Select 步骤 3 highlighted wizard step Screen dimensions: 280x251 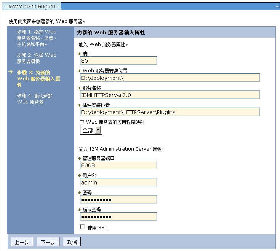click(38, 79)
